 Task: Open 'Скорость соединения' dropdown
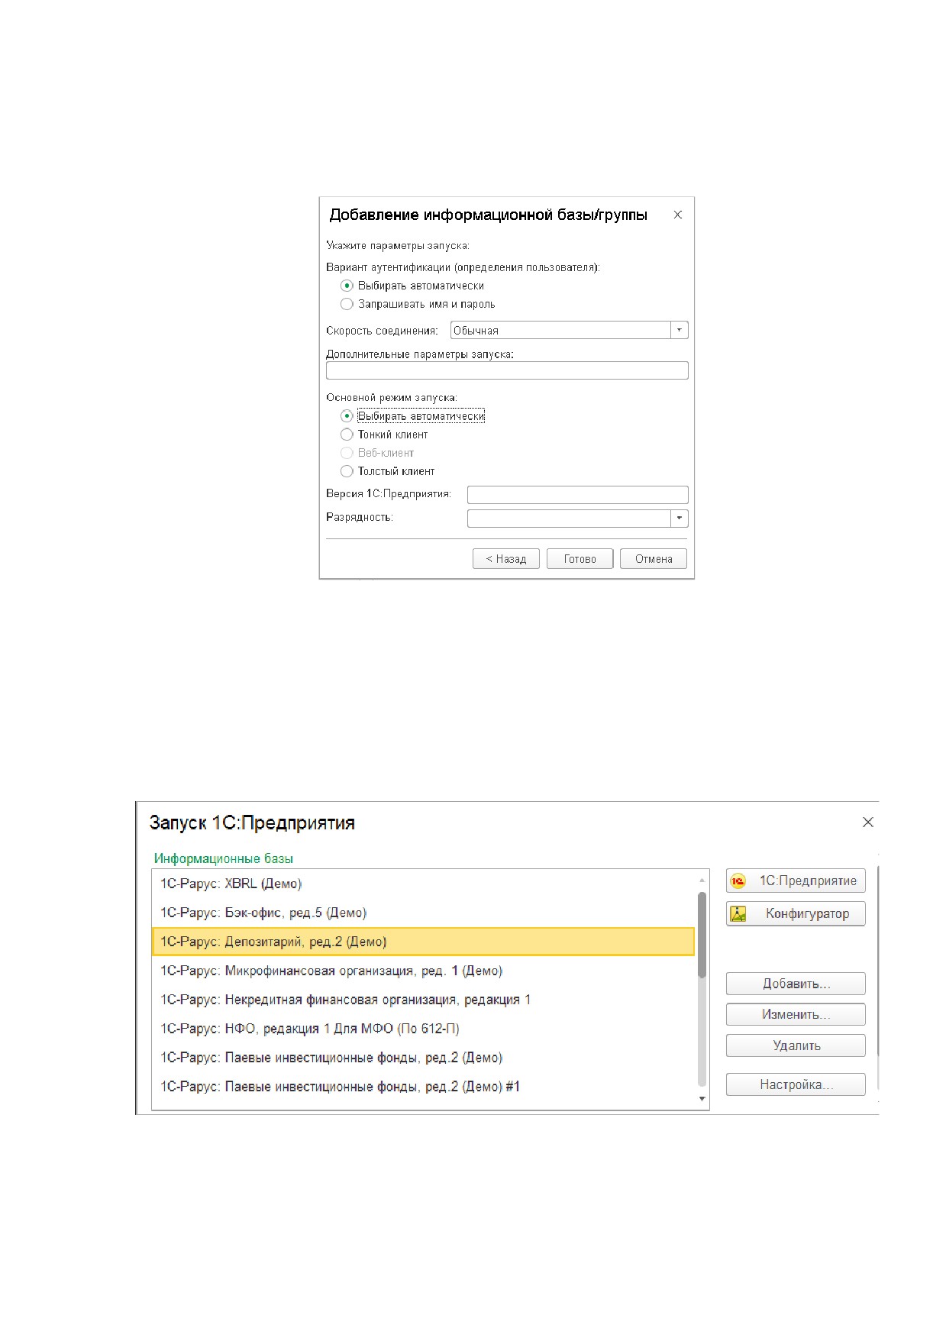tap(679, 330)
